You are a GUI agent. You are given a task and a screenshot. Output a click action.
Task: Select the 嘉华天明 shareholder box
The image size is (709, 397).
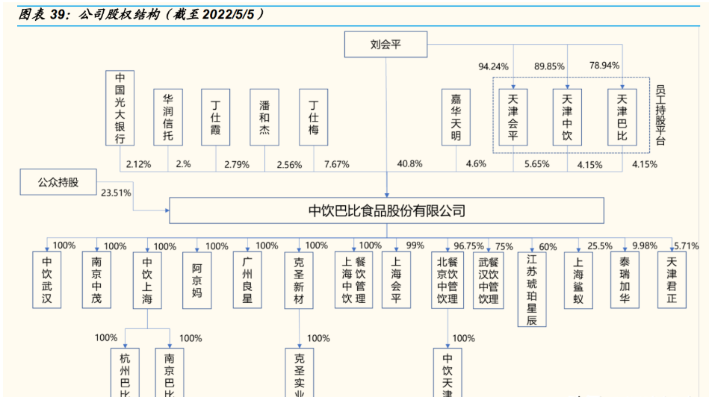pos(456,117)
